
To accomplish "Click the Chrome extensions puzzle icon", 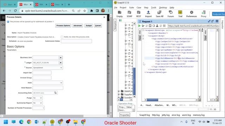I will click(x=91, y=11).
